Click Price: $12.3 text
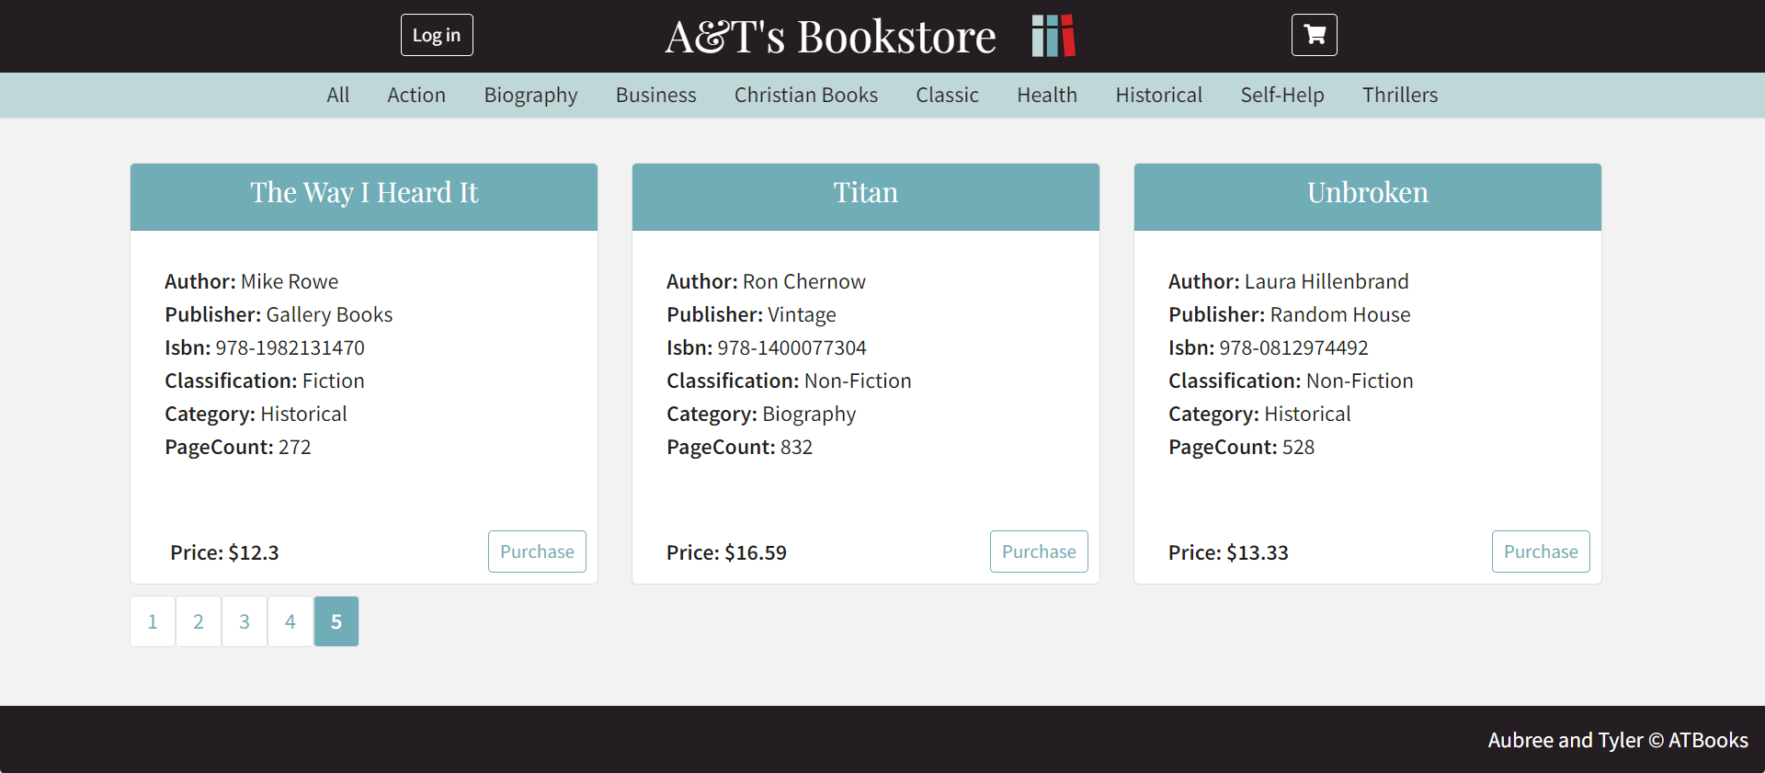This screenshot has width=1765, height=773. [x=224, y=552]
